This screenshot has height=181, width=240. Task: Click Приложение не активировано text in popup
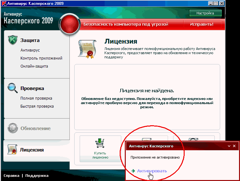pos(155,157)
